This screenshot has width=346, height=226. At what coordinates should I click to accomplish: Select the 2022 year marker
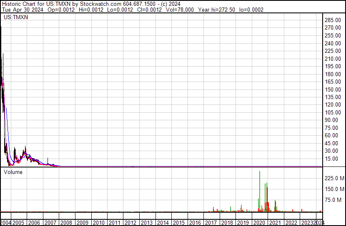291,223
